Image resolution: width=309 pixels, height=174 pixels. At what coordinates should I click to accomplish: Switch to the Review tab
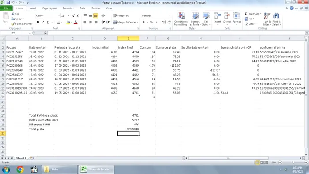[96, 8]
